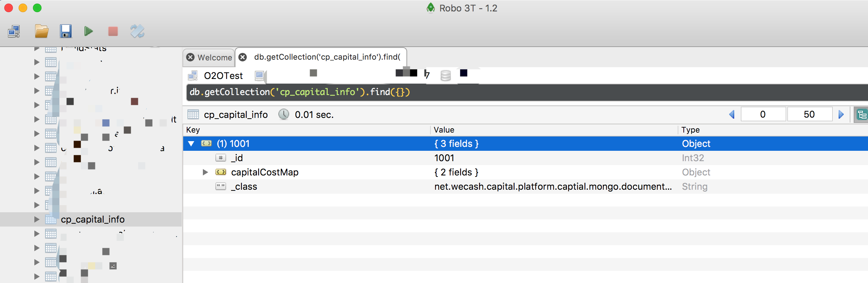868x283 pixels.
Task: Go to the previous results page arrow
Action: coord(732,115)
